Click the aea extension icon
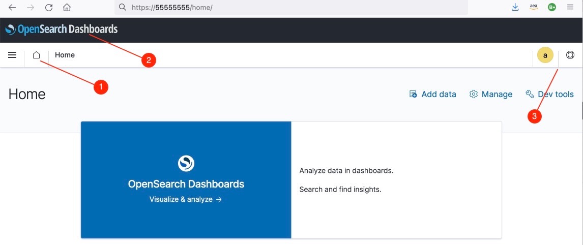The width and height of the screenshot is (583, 245). coord(534,7)
